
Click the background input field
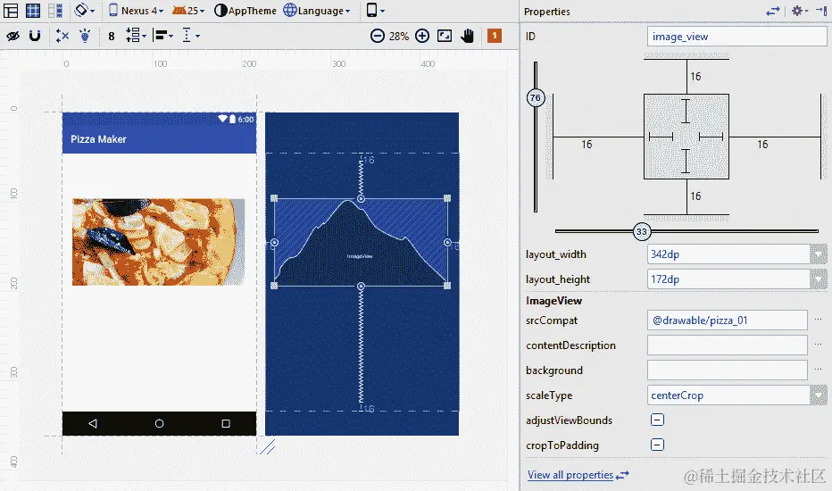pos(727,370)
